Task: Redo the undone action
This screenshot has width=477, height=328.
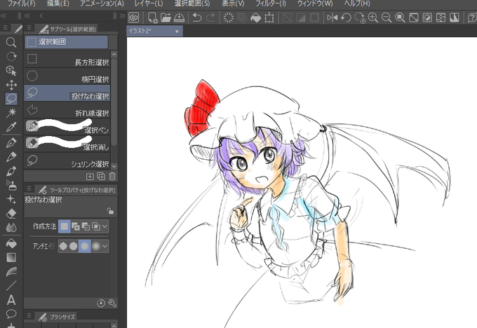Action: point(210,18)
